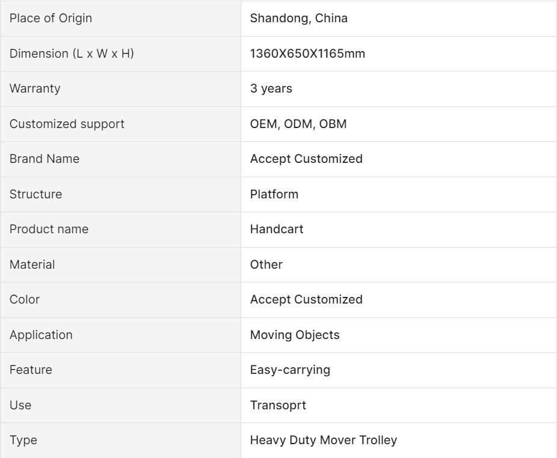Click the Easy-carrying feature value
This screenshot has height=458, width=557.
[290, 370]
